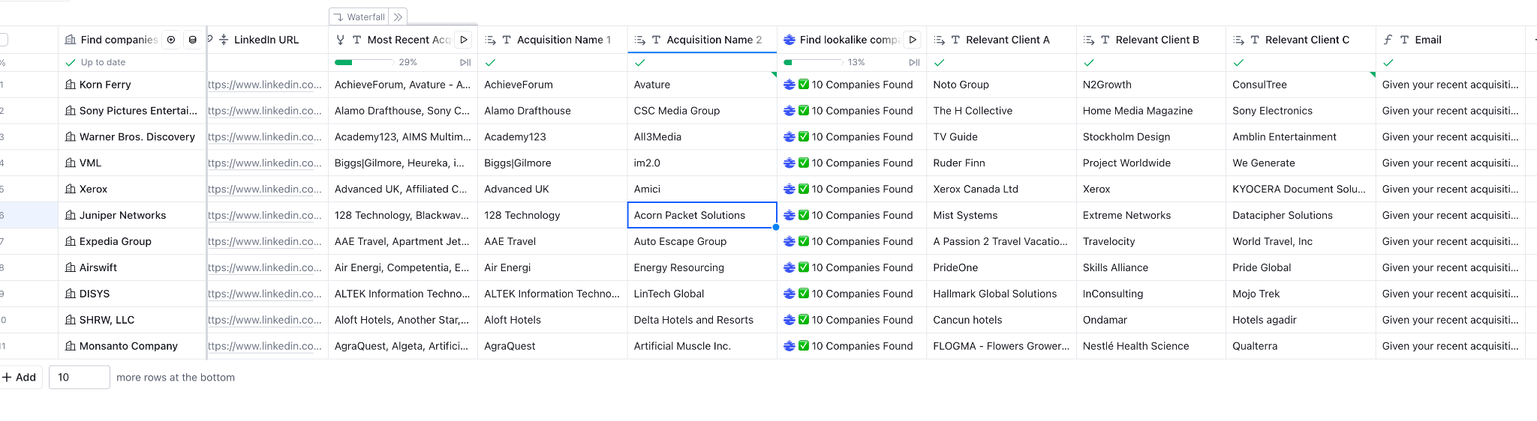The width and height of the screenshot is (1537, 421).
Task: Select the Extreme Networks cell
Action: click(1150, 215)
